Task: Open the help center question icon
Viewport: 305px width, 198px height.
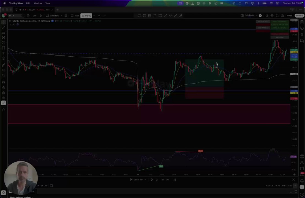Action: tap(302, 195)
